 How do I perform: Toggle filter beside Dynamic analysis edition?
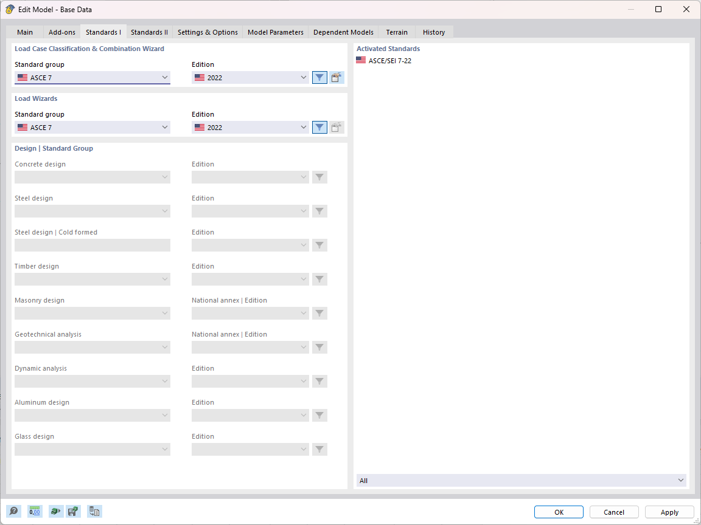[x=319, y=381]
